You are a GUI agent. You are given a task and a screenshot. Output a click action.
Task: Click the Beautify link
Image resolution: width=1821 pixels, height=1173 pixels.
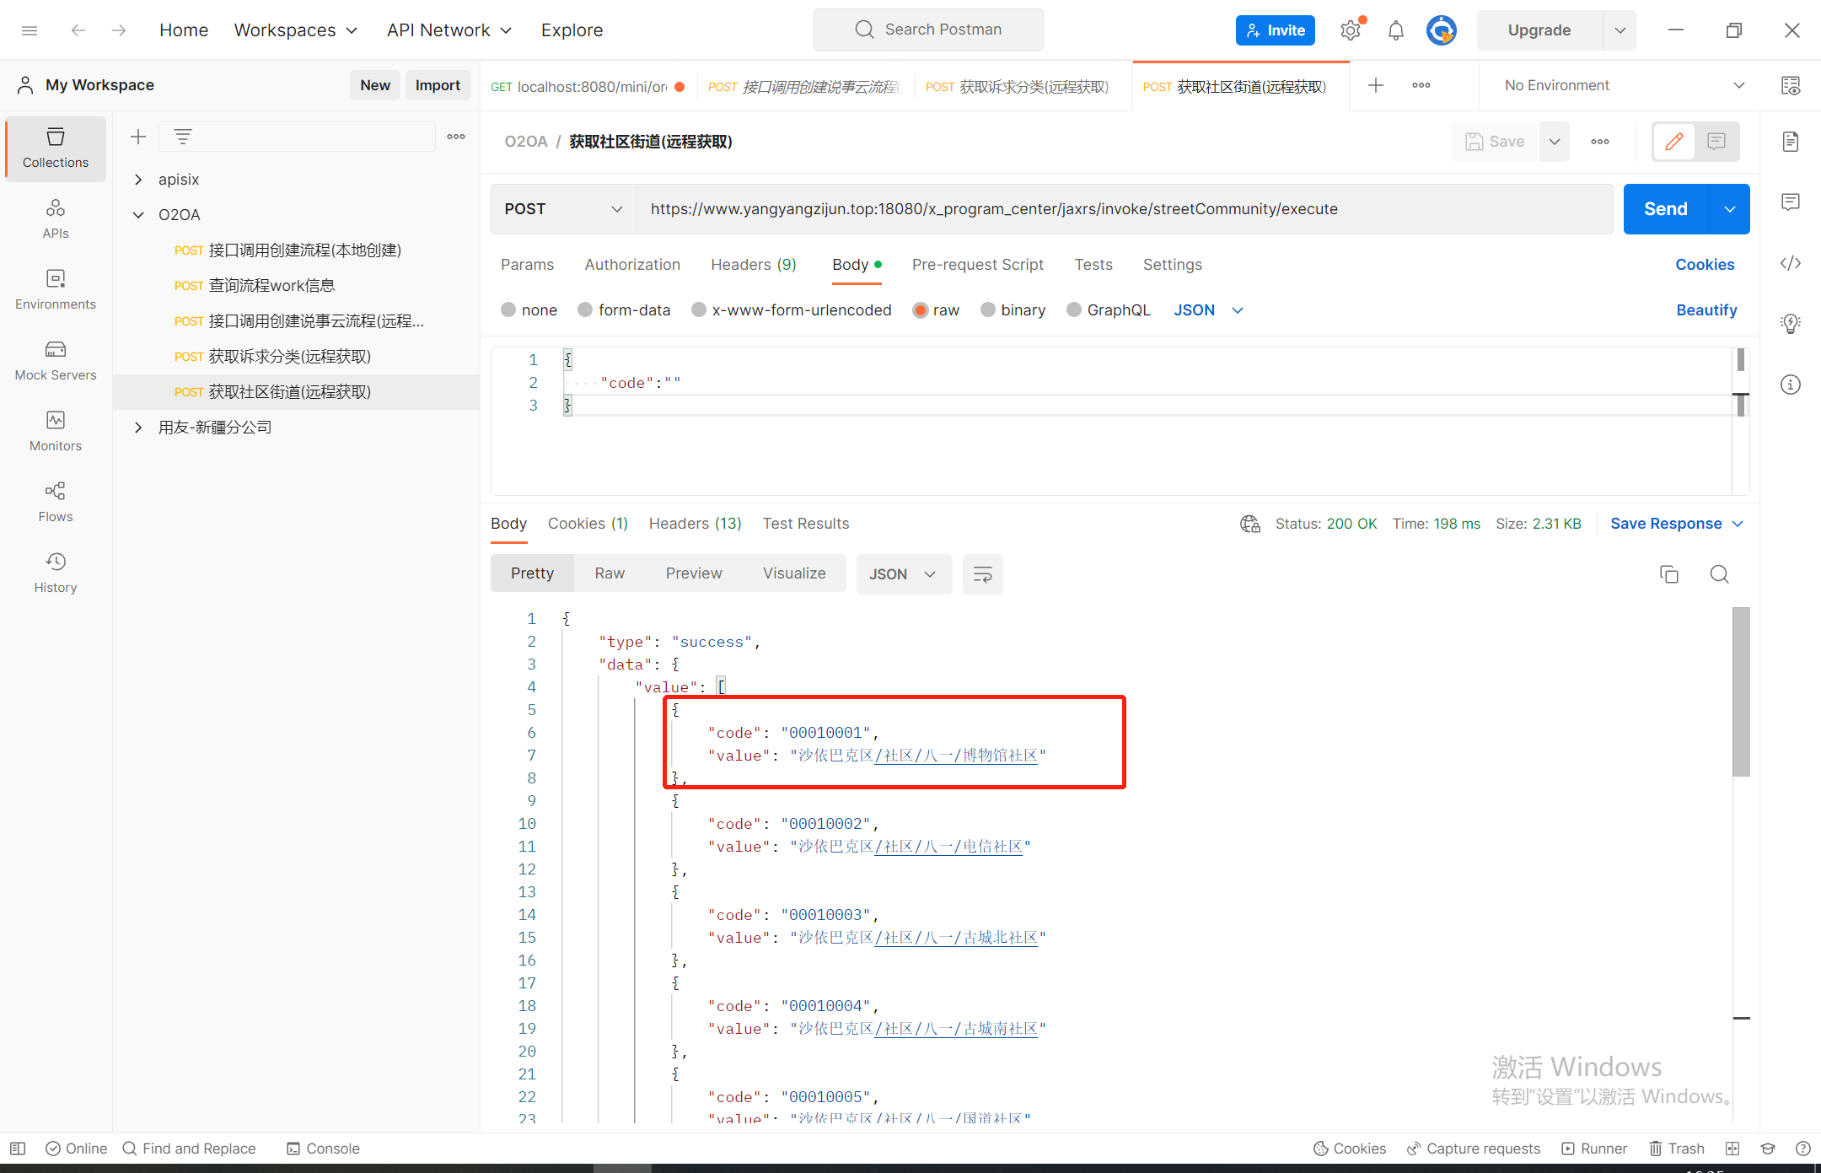tap(1706, 310)
